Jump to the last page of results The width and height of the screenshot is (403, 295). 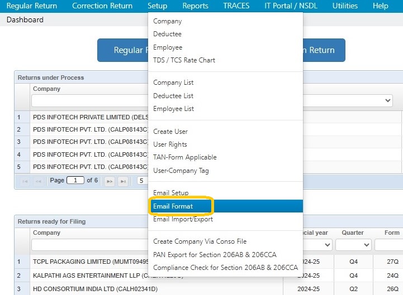[123, 181]
